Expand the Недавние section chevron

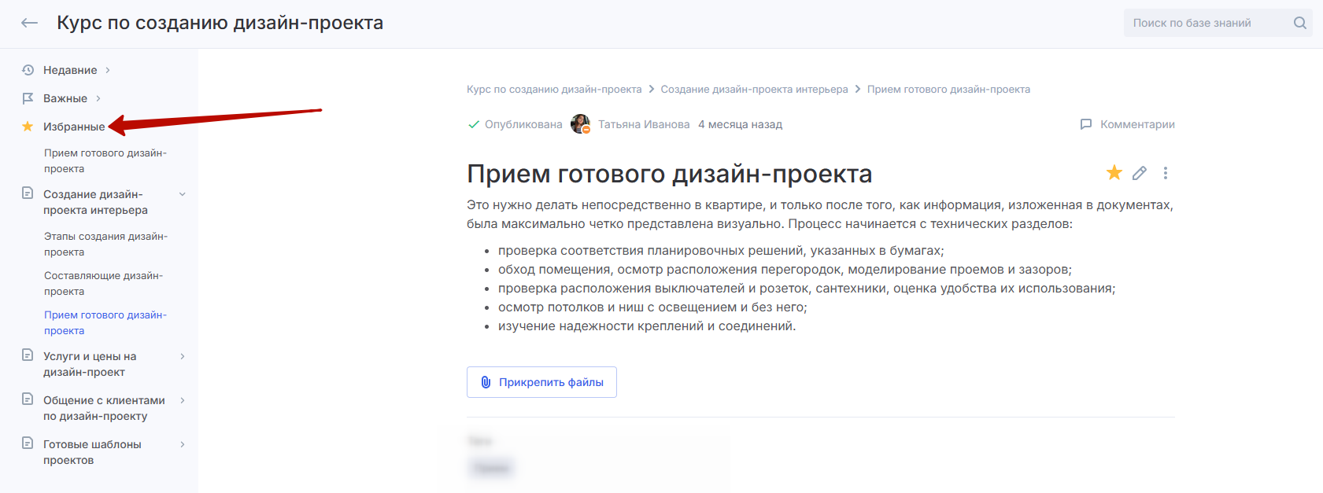108,70
